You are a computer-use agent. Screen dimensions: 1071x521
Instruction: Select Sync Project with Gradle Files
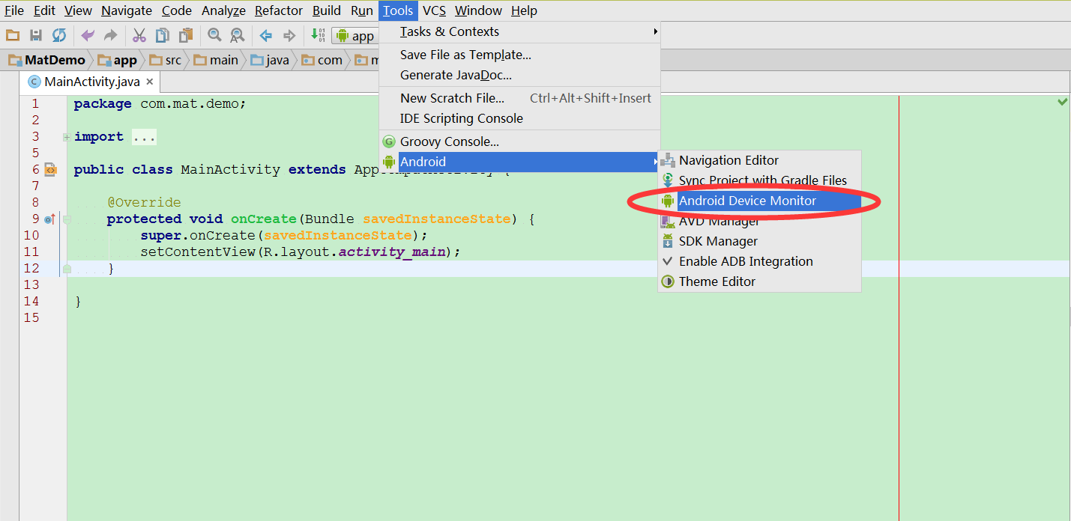759,180
